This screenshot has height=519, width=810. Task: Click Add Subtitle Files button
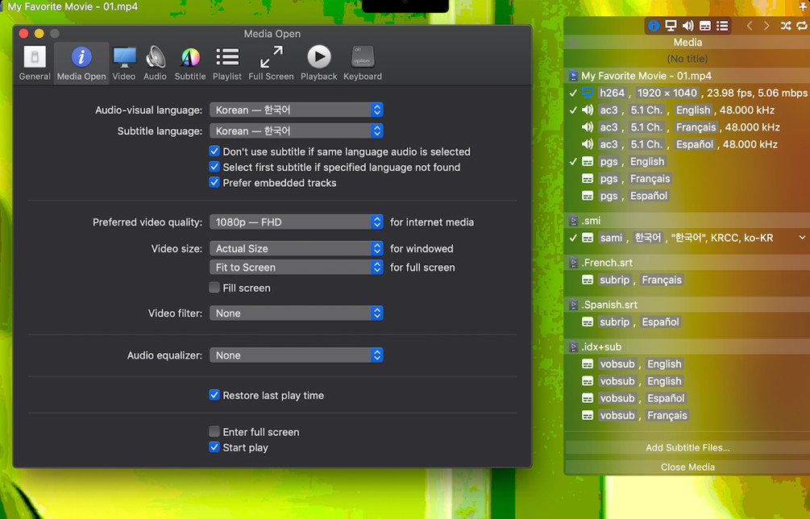(x=687, y=448)
